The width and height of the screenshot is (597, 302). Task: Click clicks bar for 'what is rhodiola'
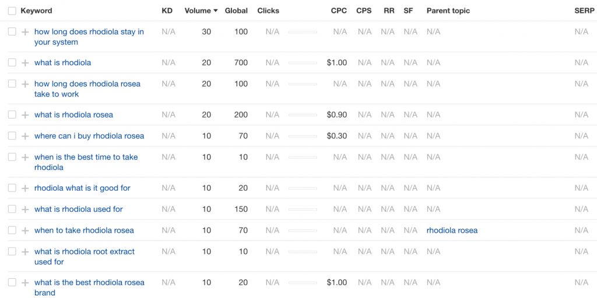[x=303, y=63]
